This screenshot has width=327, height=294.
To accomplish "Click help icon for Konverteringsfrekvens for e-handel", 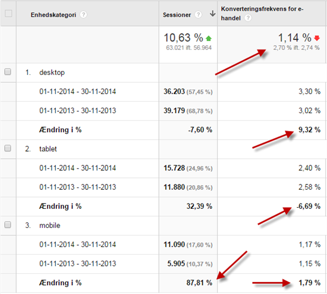I will (x=248, y=18).
